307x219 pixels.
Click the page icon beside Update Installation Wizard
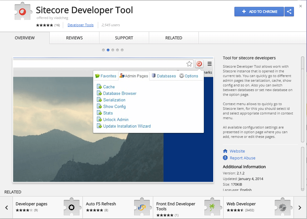tap(99, 126)
